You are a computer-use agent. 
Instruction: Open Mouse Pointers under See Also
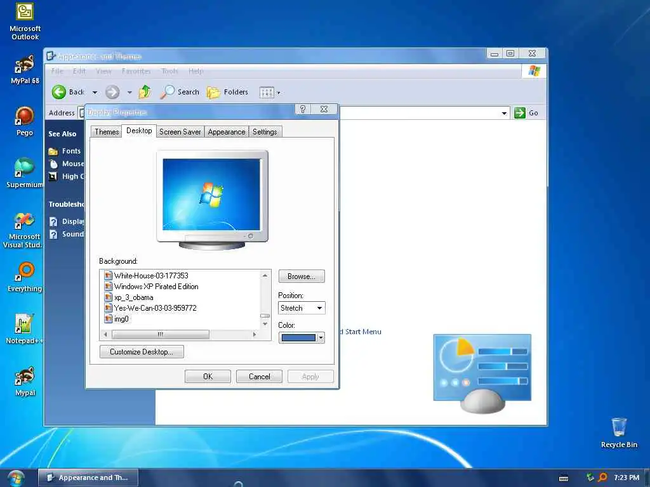pyautogui.click(x=67, y=164)
